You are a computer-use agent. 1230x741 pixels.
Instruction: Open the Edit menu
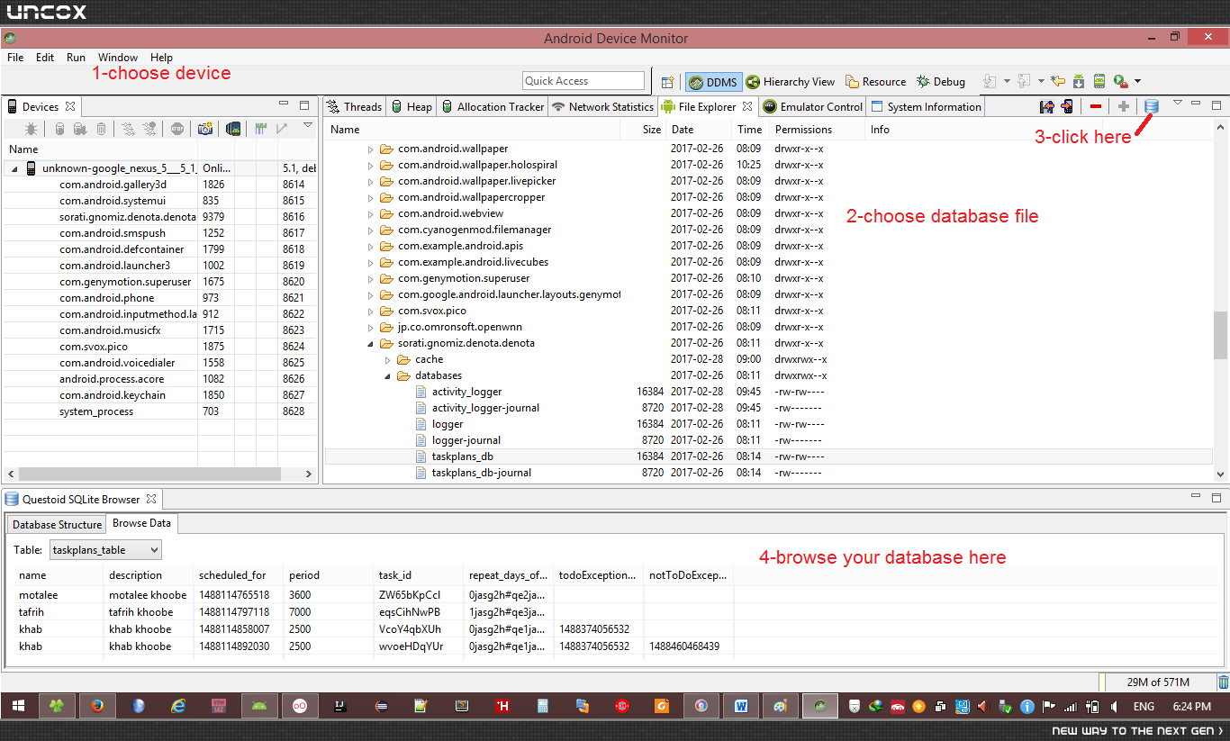pos(45,57)
